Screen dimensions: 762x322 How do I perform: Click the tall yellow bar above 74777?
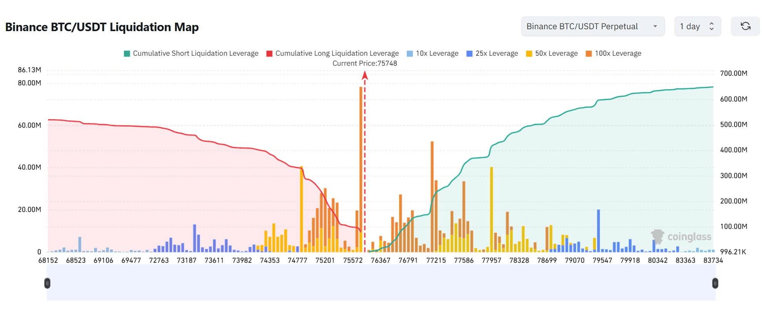(301, 209)
